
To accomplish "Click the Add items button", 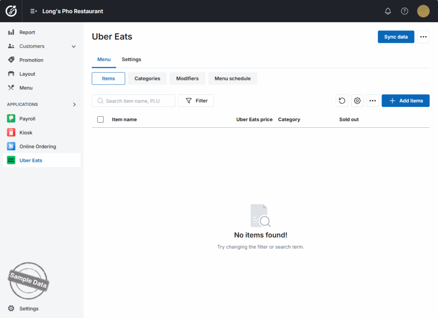I will pos(405,101).
